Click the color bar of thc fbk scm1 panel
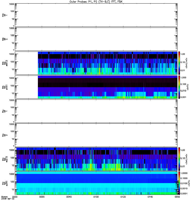 pos(179,183)
